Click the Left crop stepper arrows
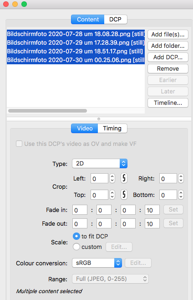Screen dimensions: 193x300 coord(112,178)
